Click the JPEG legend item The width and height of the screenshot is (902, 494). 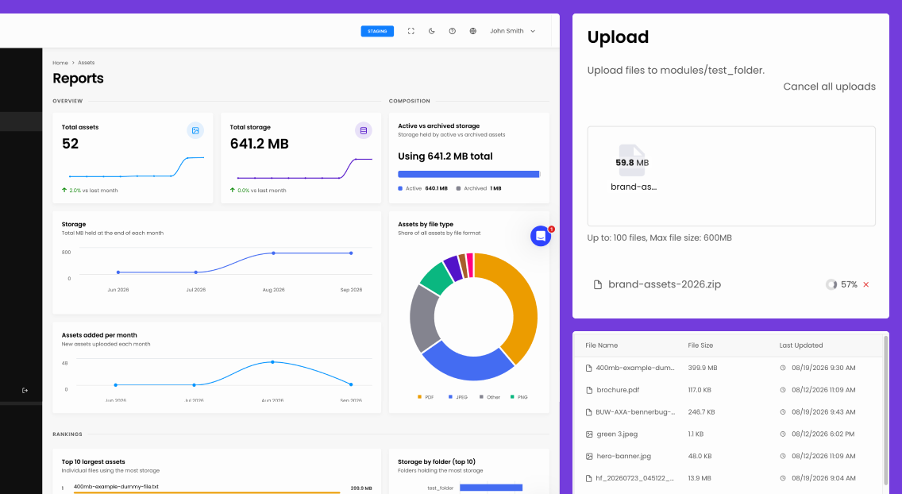click(x=458, y=397)
